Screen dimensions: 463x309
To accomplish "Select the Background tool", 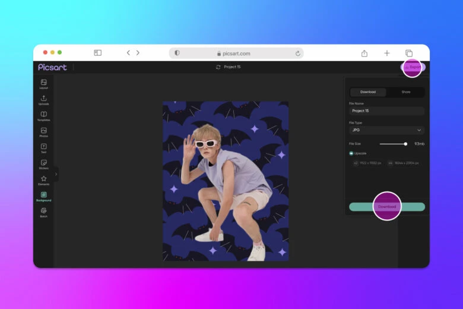I will click(43, 195).
